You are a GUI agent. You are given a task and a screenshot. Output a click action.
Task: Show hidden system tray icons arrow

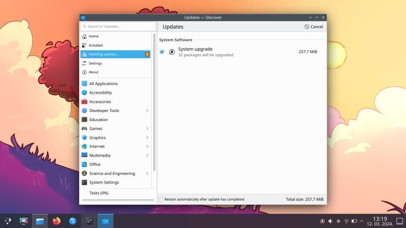click(362, 221)
